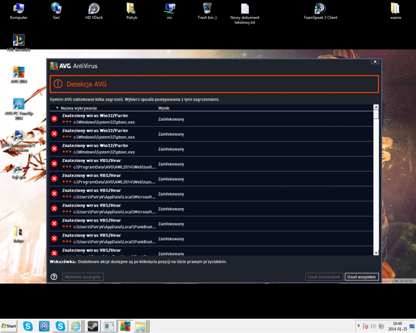Click the help question mark icon
Image resolution: width=416 pixels, height=333 pixels.
point(54,276)
